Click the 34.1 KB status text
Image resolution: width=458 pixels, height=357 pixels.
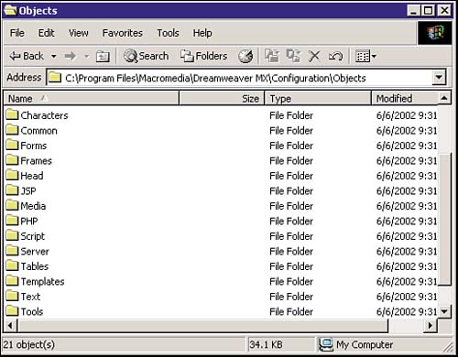tap(266, 345)
